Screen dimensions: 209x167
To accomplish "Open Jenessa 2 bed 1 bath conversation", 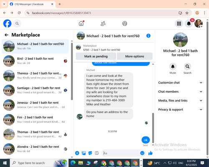I will click(35, 105).
